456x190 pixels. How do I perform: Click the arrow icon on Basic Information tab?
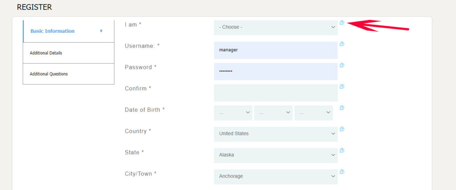[102, 31]
